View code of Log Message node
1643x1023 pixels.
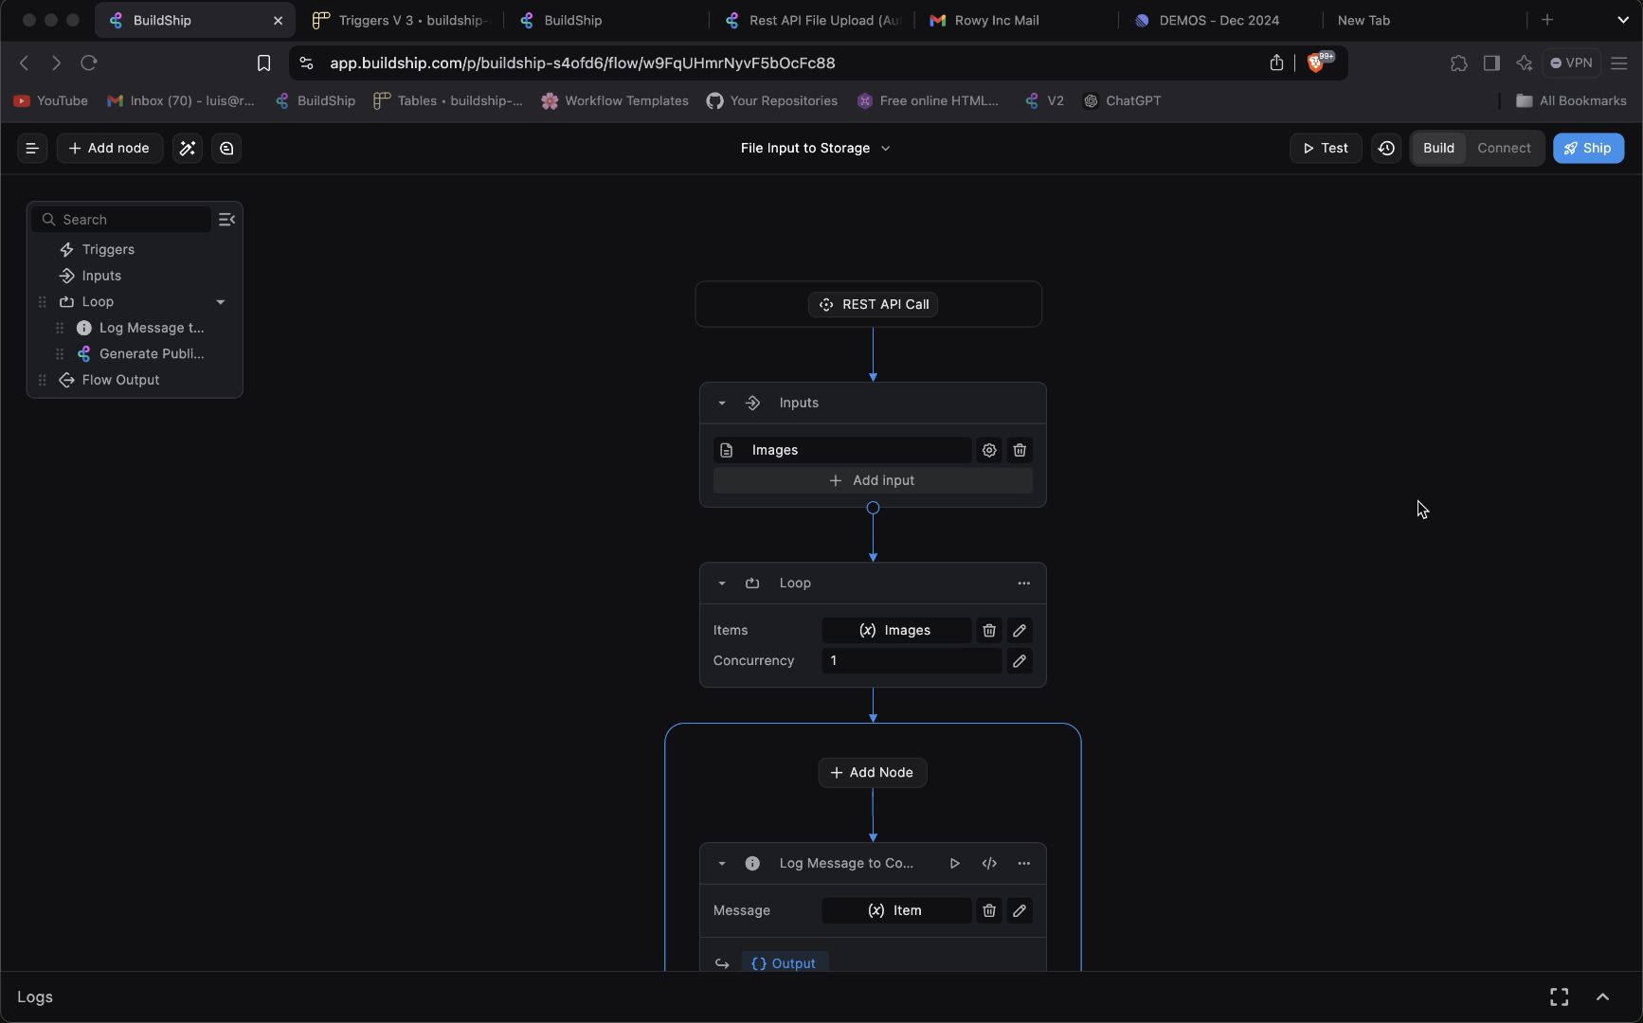pos(989,864)
